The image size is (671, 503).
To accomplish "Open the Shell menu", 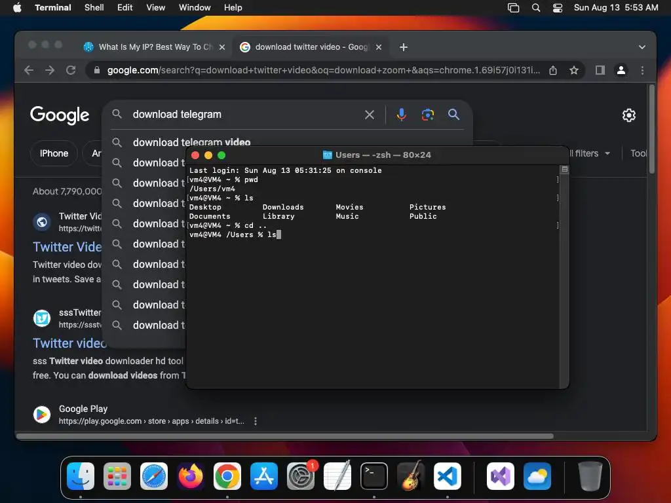I will (x=94, y=8).
